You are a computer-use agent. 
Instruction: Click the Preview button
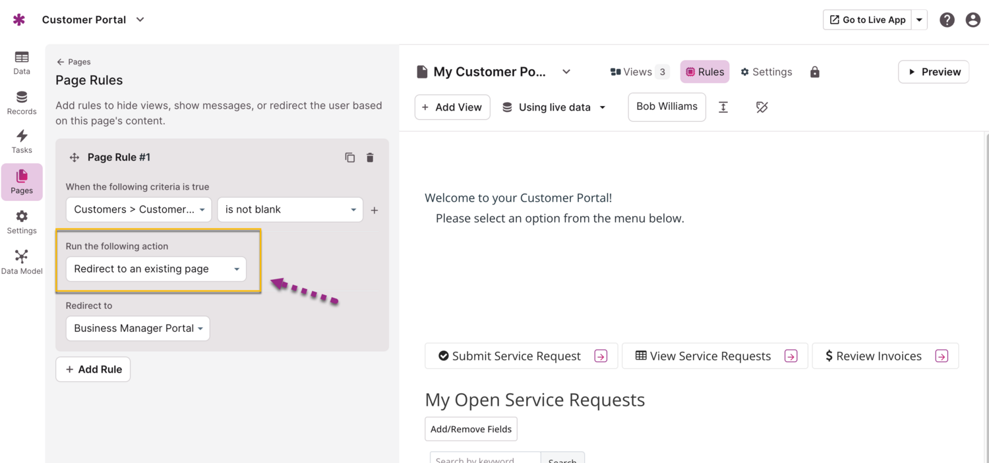933,72
